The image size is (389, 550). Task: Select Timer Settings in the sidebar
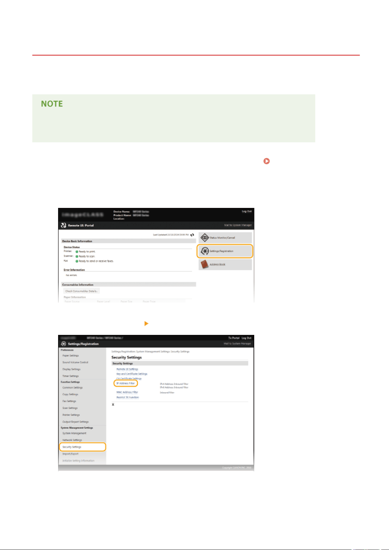click(x=70, y=376)
